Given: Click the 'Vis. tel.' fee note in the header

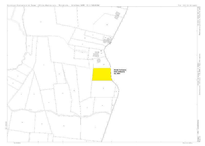Looking at the screenshot, I should (188, 5).
